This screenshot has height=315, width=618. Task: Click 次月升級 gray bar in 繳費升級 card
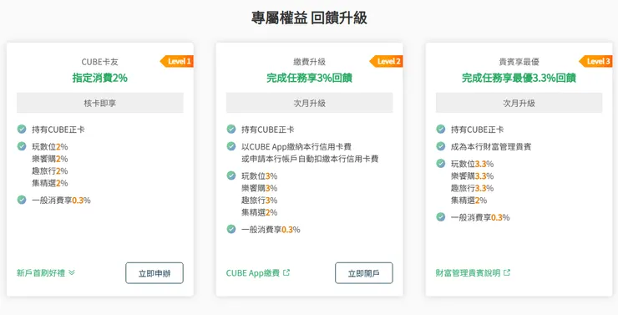[309, 103]
